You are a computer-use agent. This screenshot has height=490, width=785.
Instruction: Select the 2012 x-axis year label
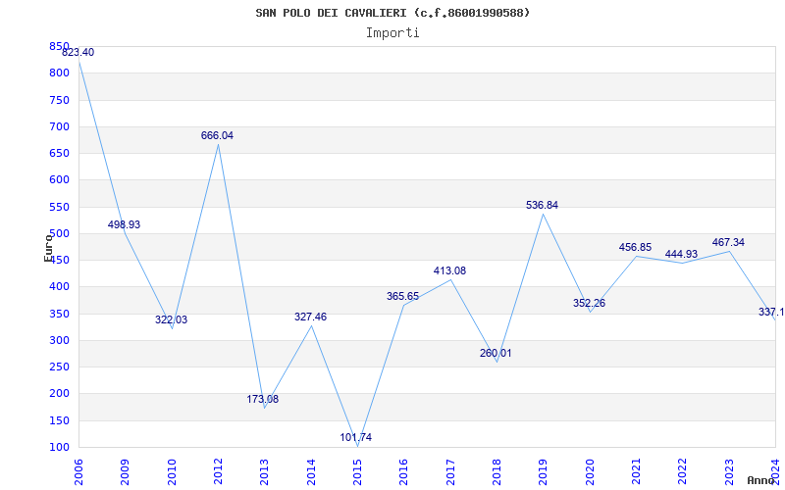click(218, 471)
